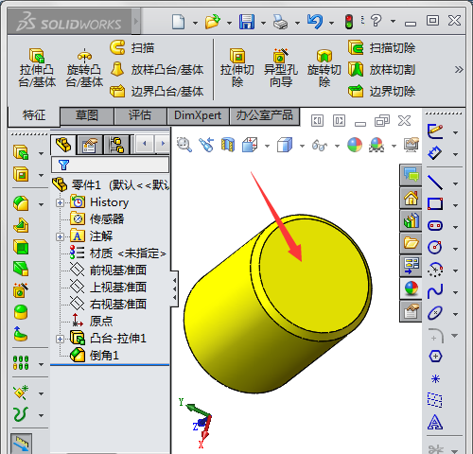This screenshot has height=454, width=473.
Task: Select the Spline sketch tool
Action: (x=435, y=291)
